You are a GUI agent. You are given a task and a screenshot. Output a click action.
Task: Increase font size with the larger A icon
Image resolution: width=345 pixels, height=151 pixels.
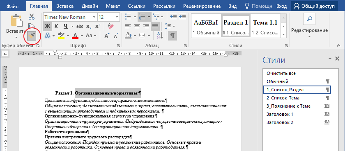107,36
